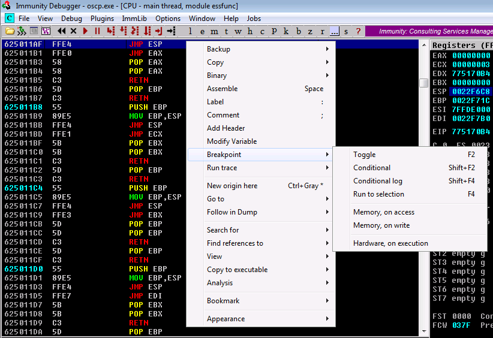Expand the Binary submenu
The height and width of the screenshot is (338, 493).
pyautogui.click(x=261, y=76)
